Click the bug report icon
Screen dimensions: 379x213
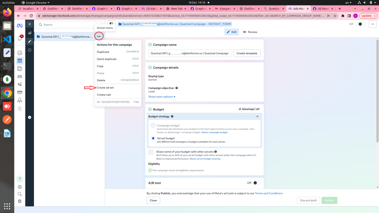[20, 201]
